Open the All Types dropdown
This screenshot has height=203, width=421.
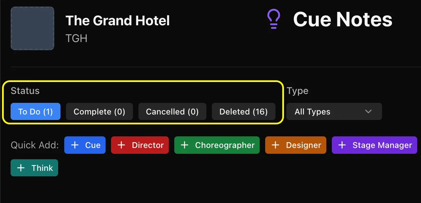(334, 111)
